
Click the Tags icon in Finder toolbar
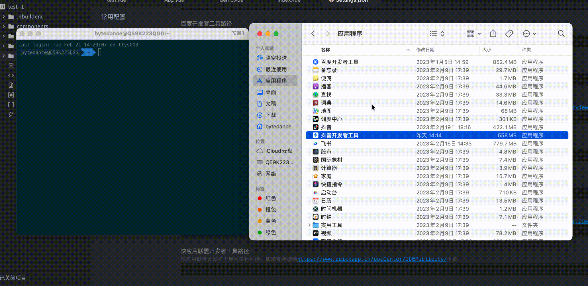(509, 34)
